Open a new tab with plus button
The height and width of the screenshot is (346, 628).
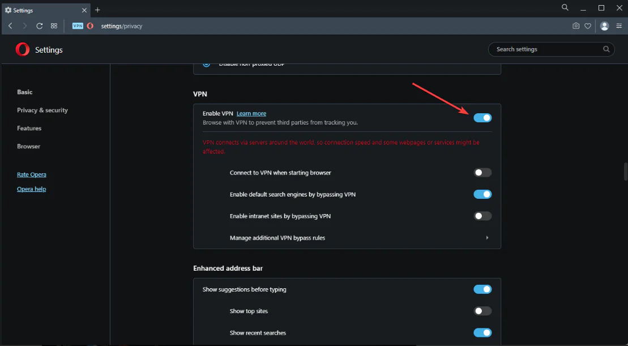pos(97,10)
